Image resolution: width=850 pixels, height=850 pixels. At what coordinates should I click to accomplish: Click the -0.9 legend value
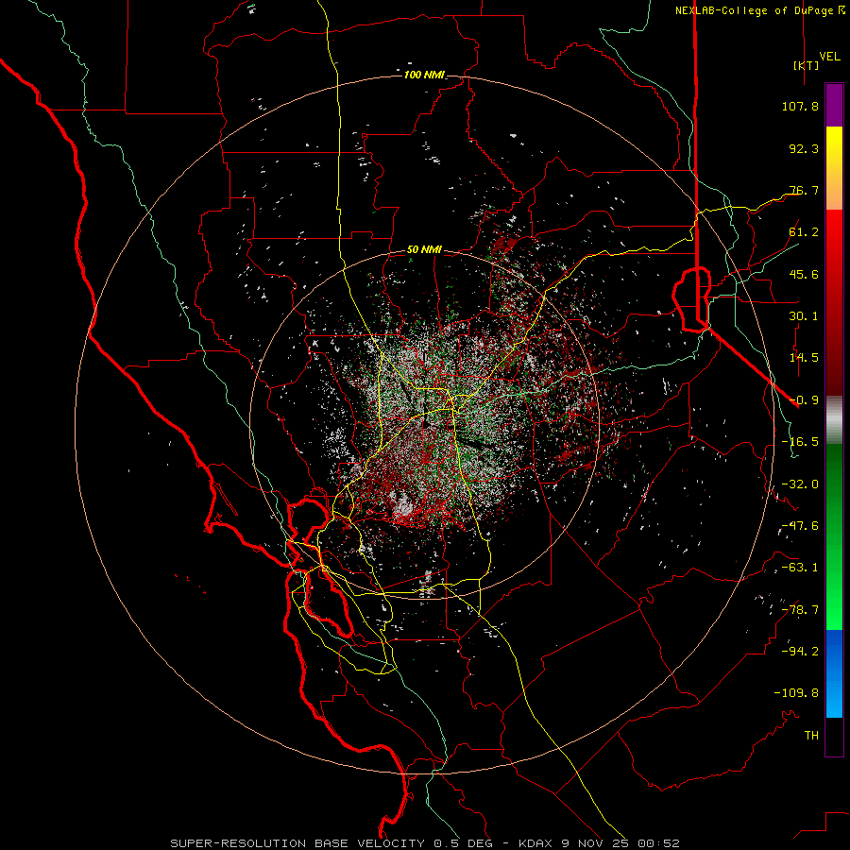tap(804, 400)
